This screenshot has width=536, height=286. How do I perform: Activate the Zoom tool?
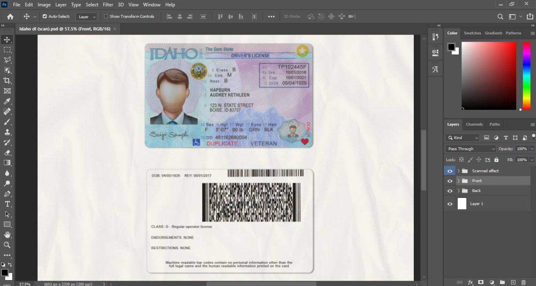(x=6, y=245)
